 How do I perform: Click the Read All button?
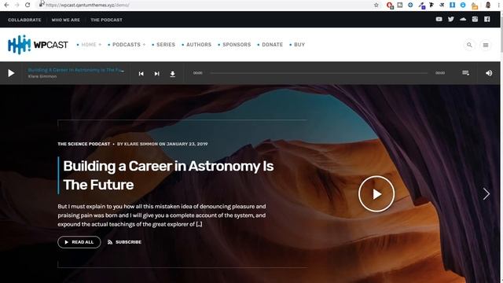tap(79, 242)
